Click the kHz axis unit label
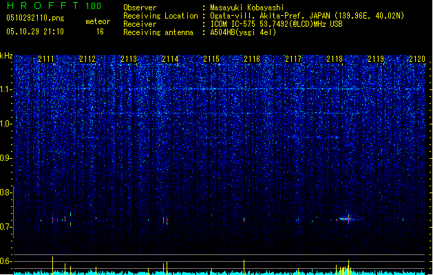The height and width of the screenshot is (275, 433). (x=6, y=56)
